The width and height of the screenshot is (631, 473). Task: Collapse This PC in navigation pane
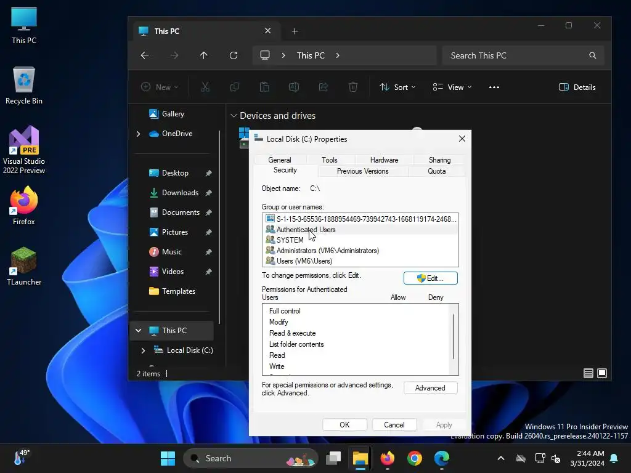click(138, 330)
